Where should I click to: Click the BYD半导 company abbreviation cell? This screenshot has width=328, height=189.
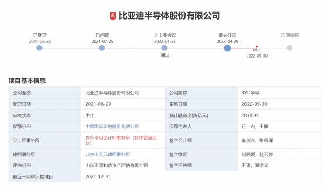(x=279, y=93)
